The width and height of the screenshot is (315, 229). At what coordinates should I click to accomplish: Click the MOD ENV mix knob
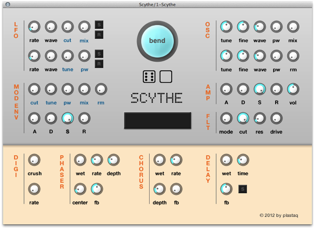[x=84, y=89]
